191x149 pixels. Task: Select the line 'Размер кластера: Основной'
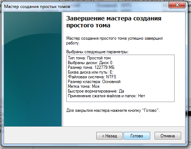(94, 82)
